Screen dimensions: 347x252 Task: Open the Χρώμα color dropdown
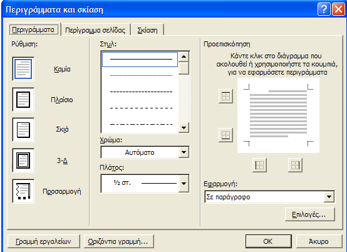pos(184,152)
